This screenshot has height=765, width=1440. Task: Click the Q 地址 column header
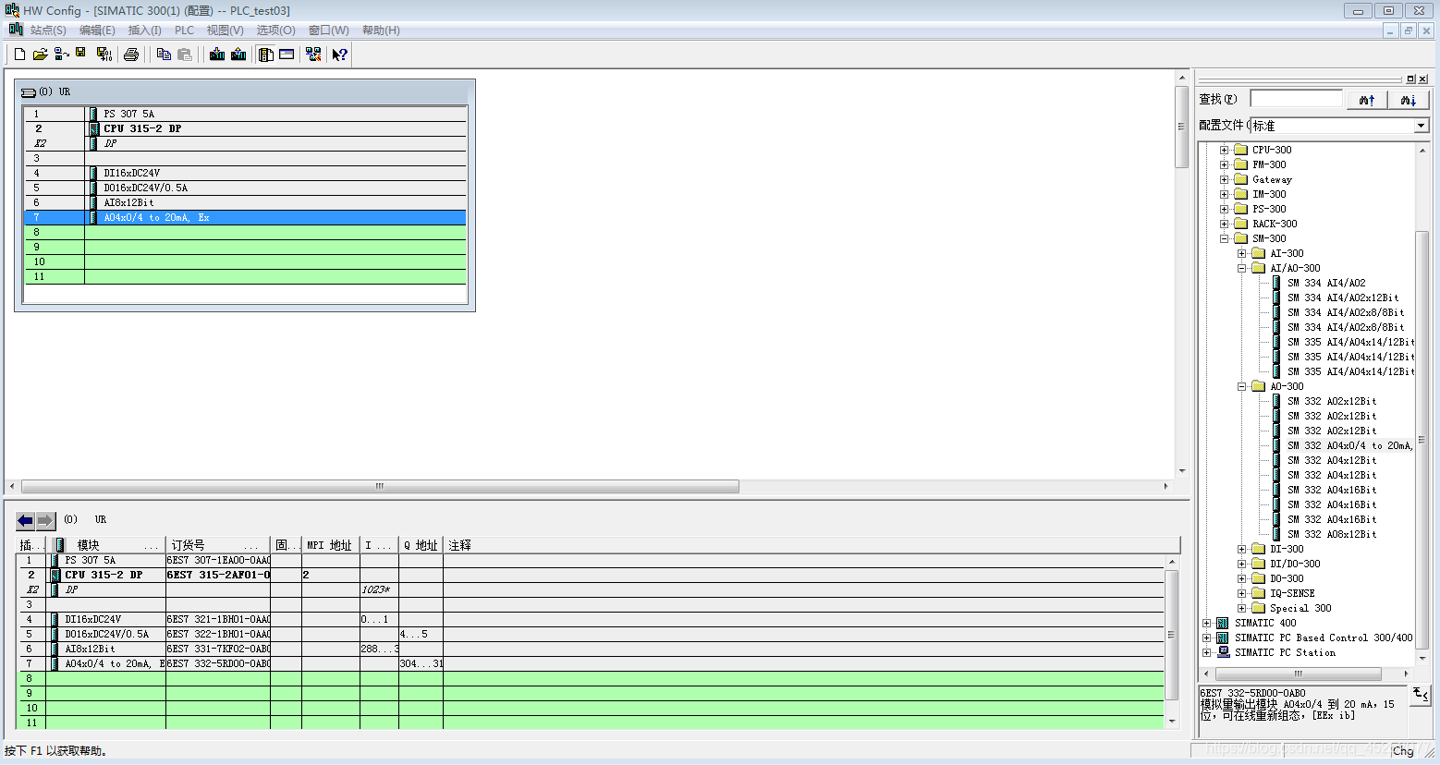(x=421, y=545)
